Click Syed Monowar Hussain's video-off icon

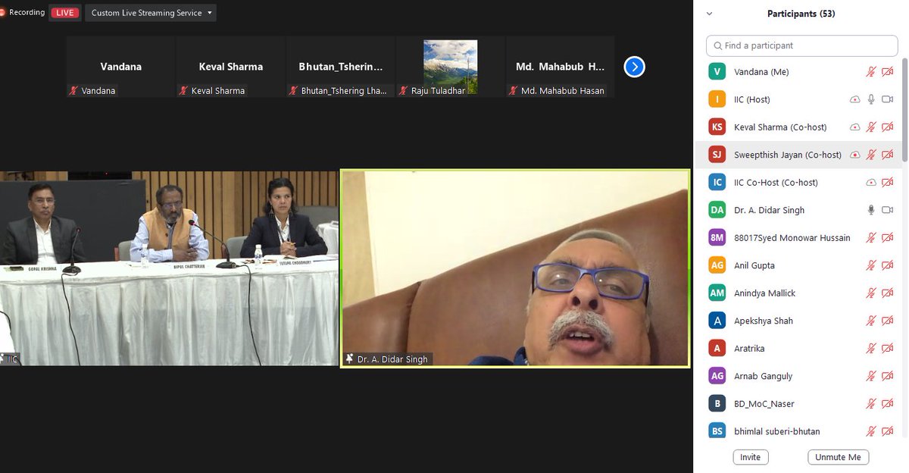coord(888,238)
